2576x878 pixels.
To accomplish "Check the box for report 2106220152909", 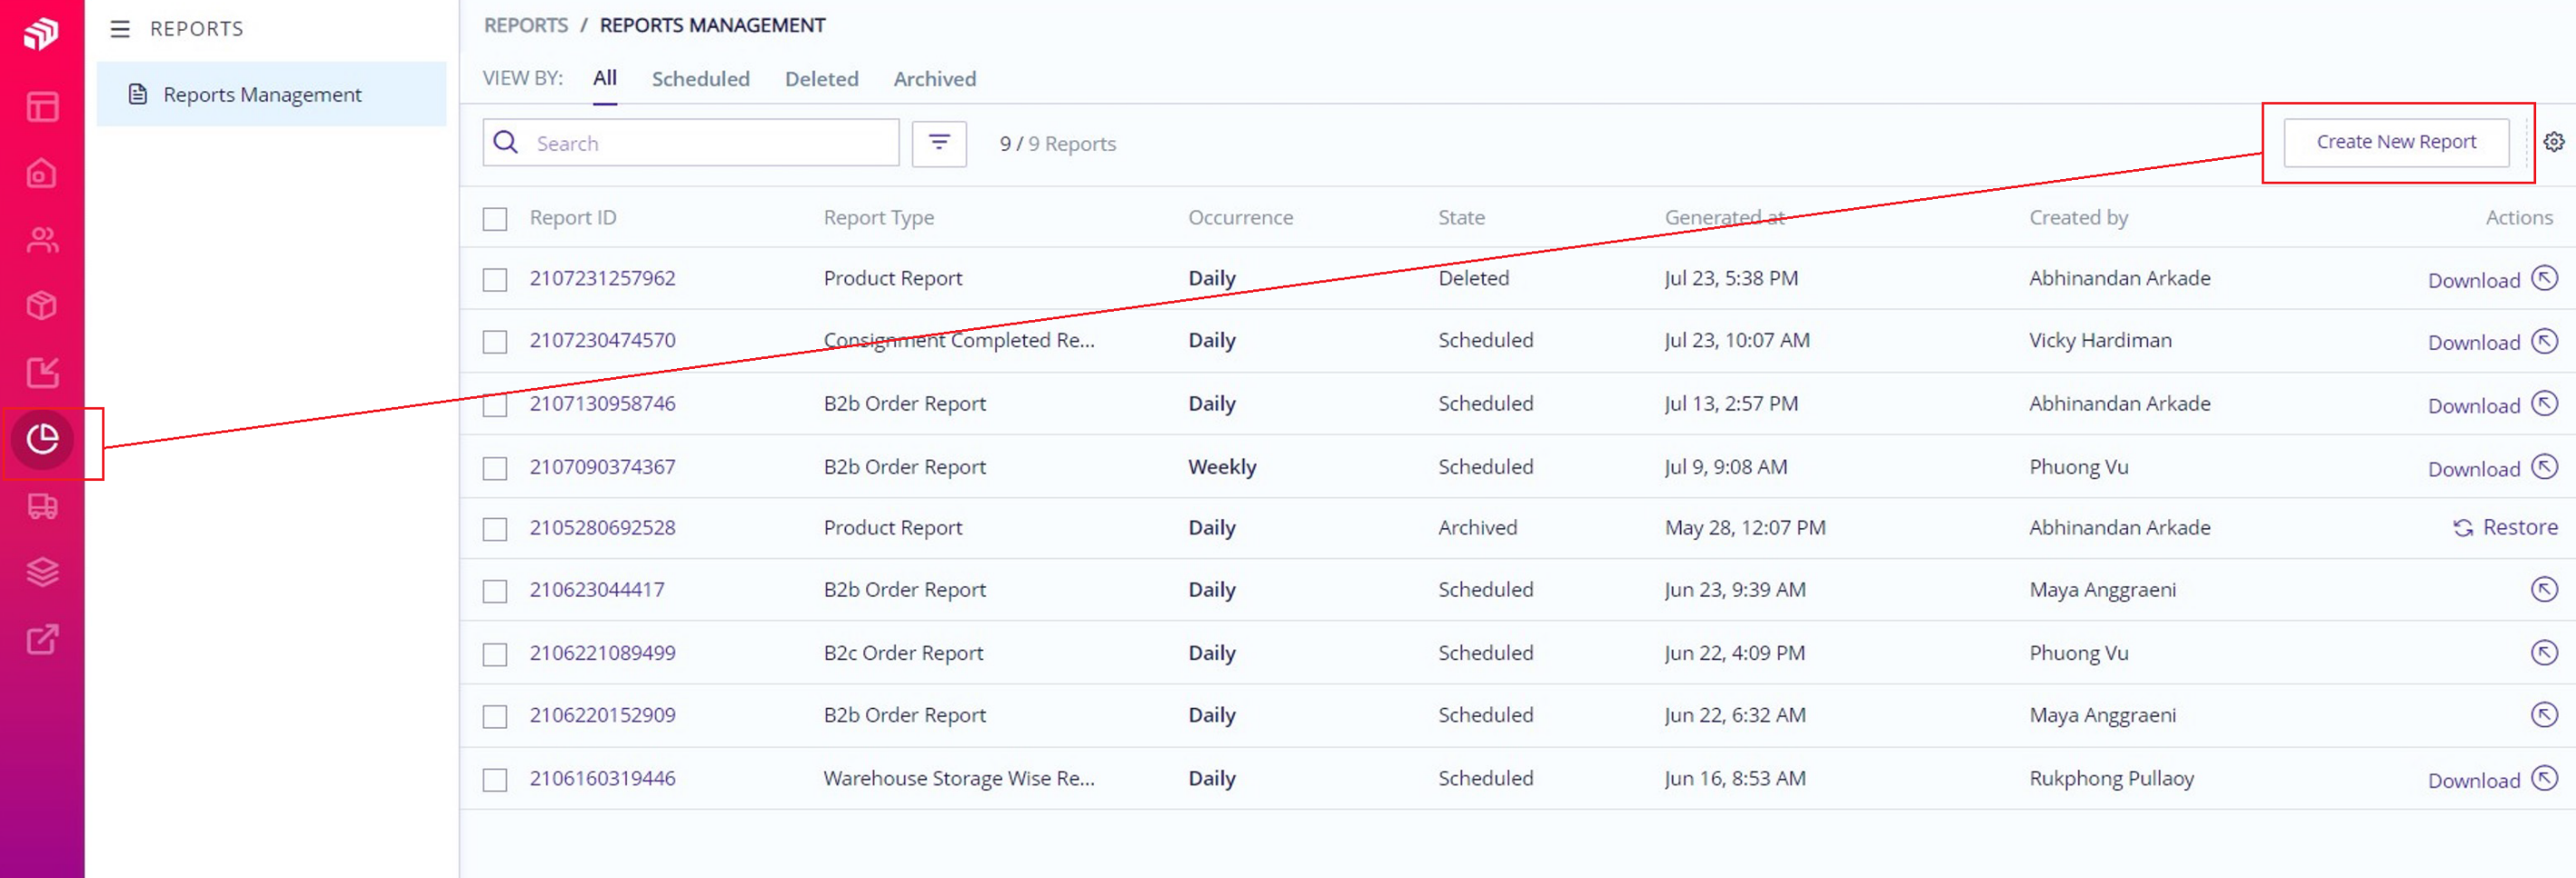I will coord(495,716).
